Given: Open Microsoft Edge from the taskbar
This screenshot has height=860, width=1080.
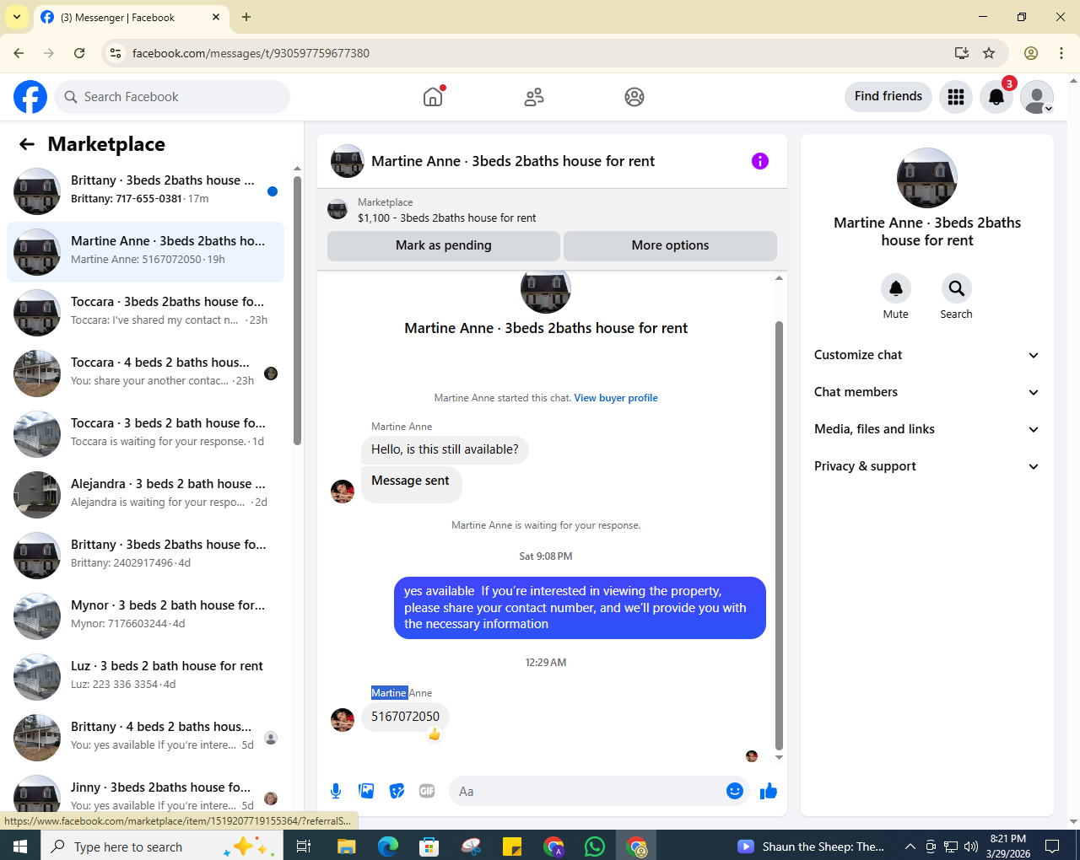Looking at the screenshot, I should pyautogui.click(x=388, y=847).
